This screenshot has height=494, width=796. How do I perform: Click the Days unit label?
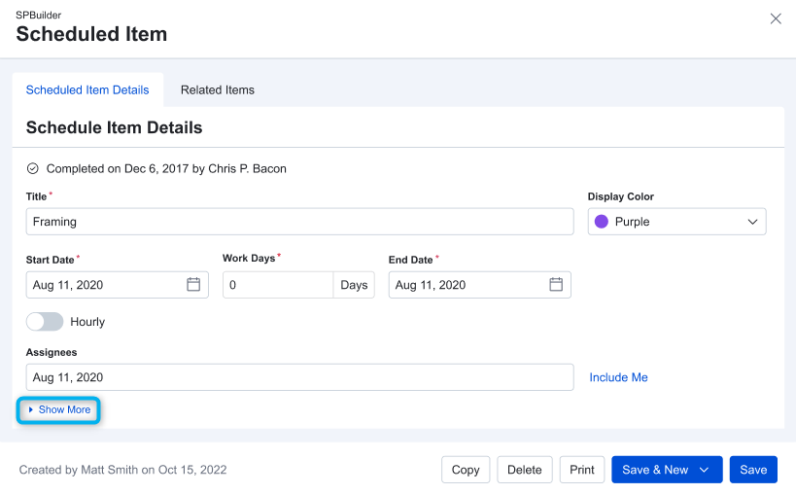(354, 285)
